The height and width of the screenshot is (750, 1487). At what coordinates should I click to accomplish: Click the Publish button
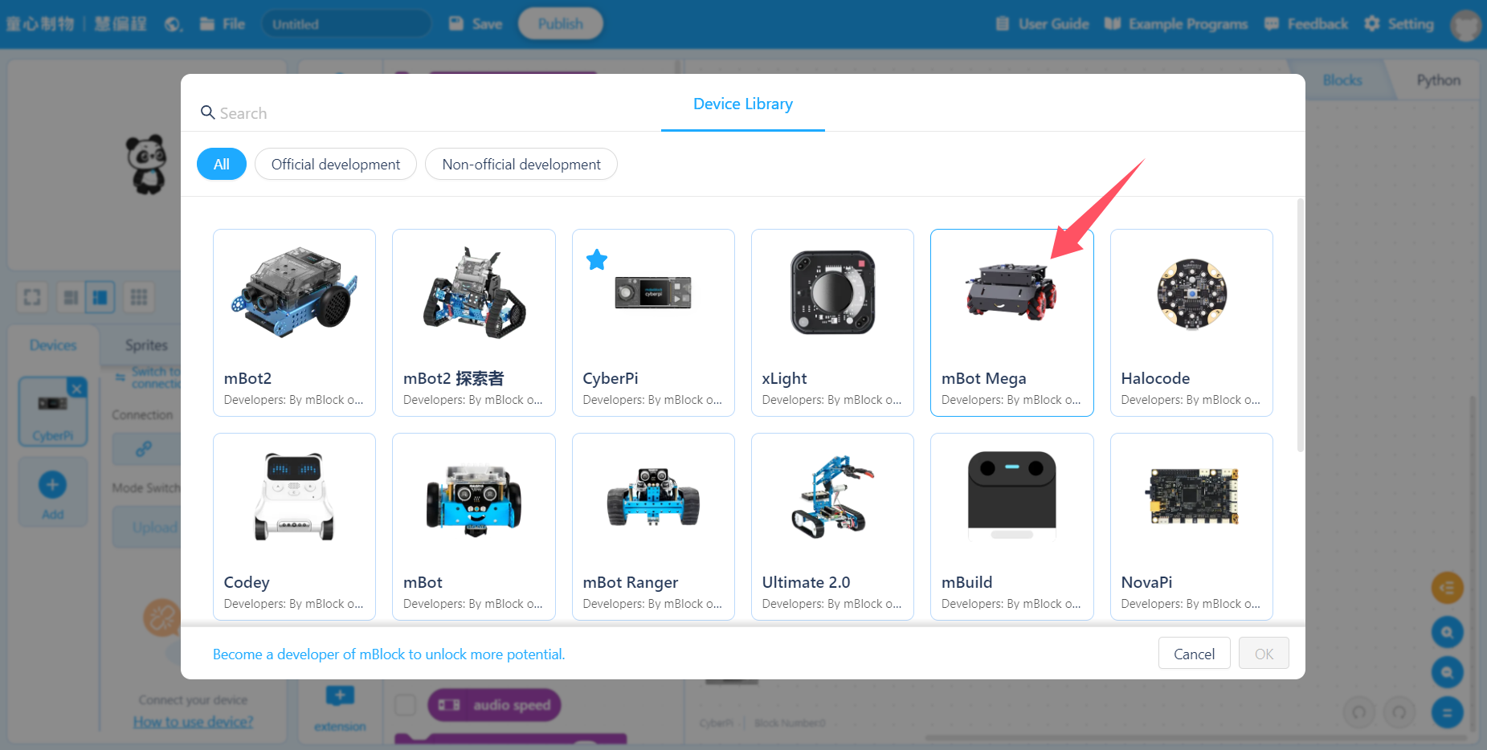[561, 24]
